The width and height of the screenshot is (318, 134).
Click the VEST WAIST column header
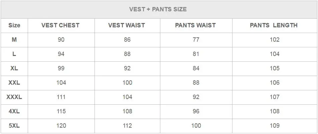pos(127,25)
